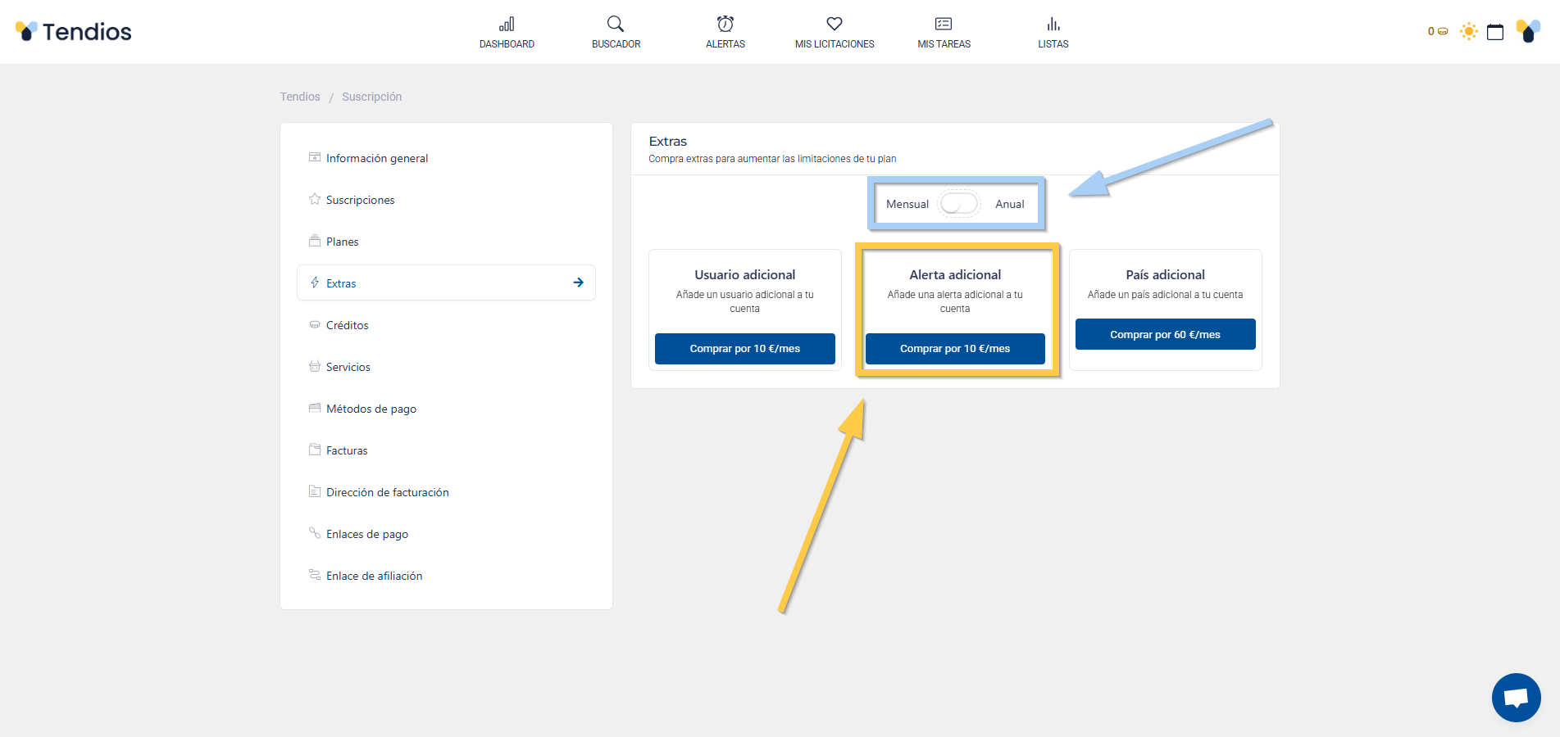Switch billing toggle from Mensual to Anual

tap(959, 204)
